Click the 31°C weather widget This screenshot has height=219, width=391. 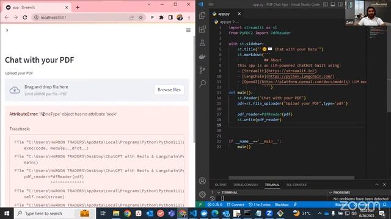coord(302,214)
